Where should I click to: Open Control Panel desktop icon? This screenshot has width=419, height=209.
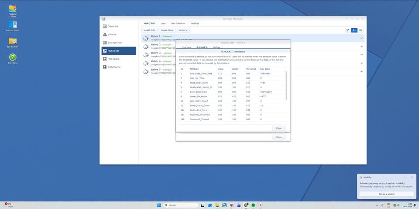13,25
